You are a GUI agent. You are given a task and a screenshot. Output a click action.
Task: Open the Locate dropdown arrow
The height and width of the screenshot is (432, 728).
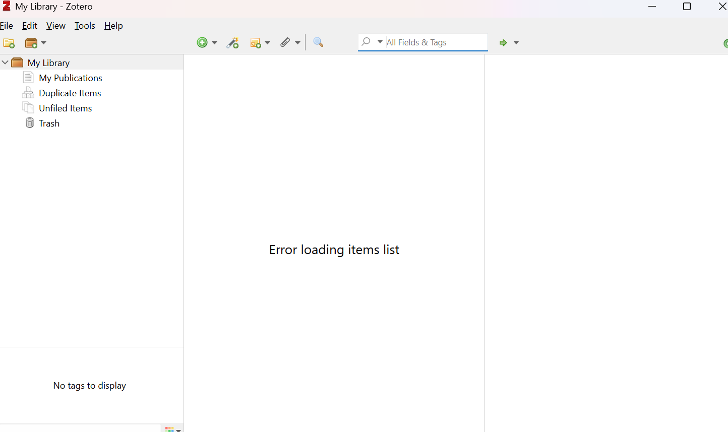pyautogui.click(x=516, y=43)
